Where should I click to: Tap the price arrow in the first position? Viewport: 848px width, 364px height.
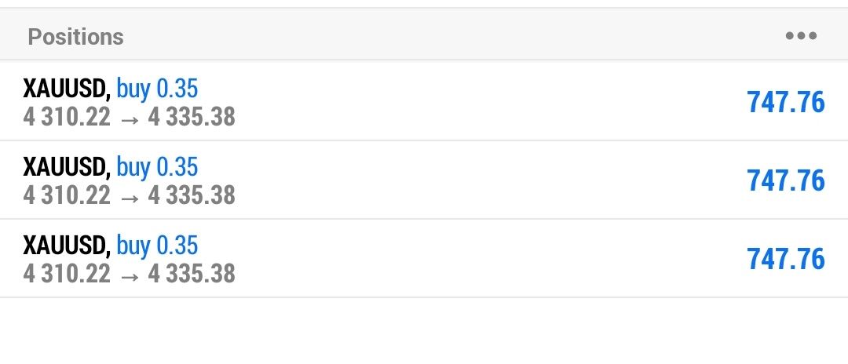pyautogui.click(x=130, y=118)
